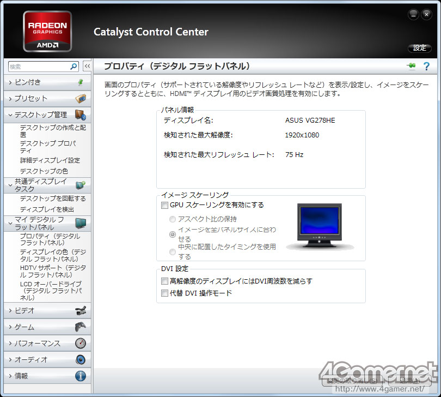
Task: Open LCD オーバードライブ（デジタル フラットパネル）
Action: 51,291
